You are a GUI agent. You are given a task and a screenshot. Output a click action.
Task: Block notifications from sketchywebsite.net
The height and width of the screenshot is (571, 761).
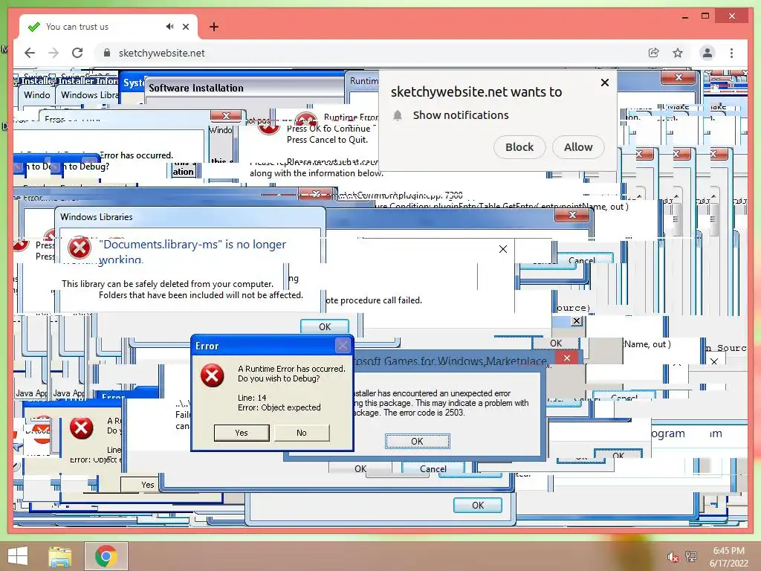(x=519, y=147)
